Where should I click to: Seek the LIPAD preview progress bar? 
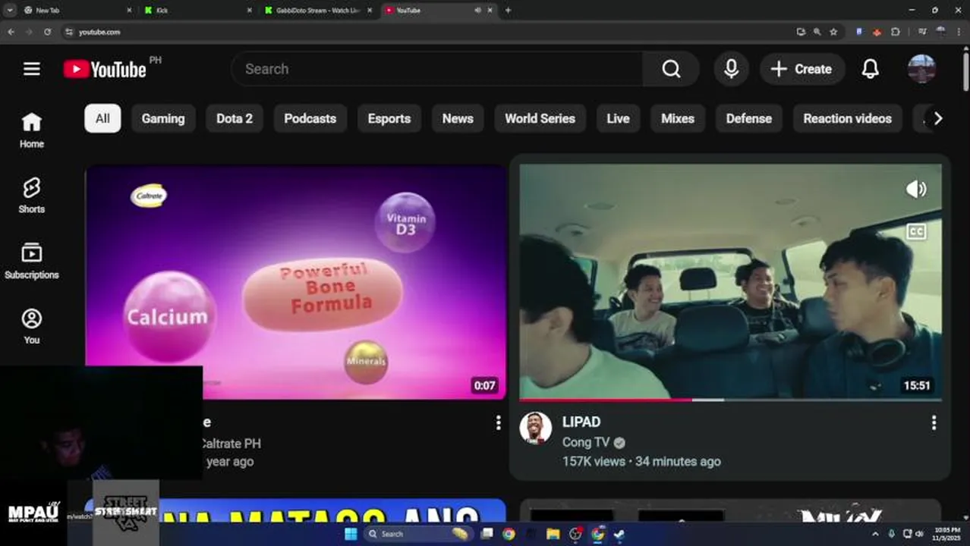coord(730,399)
